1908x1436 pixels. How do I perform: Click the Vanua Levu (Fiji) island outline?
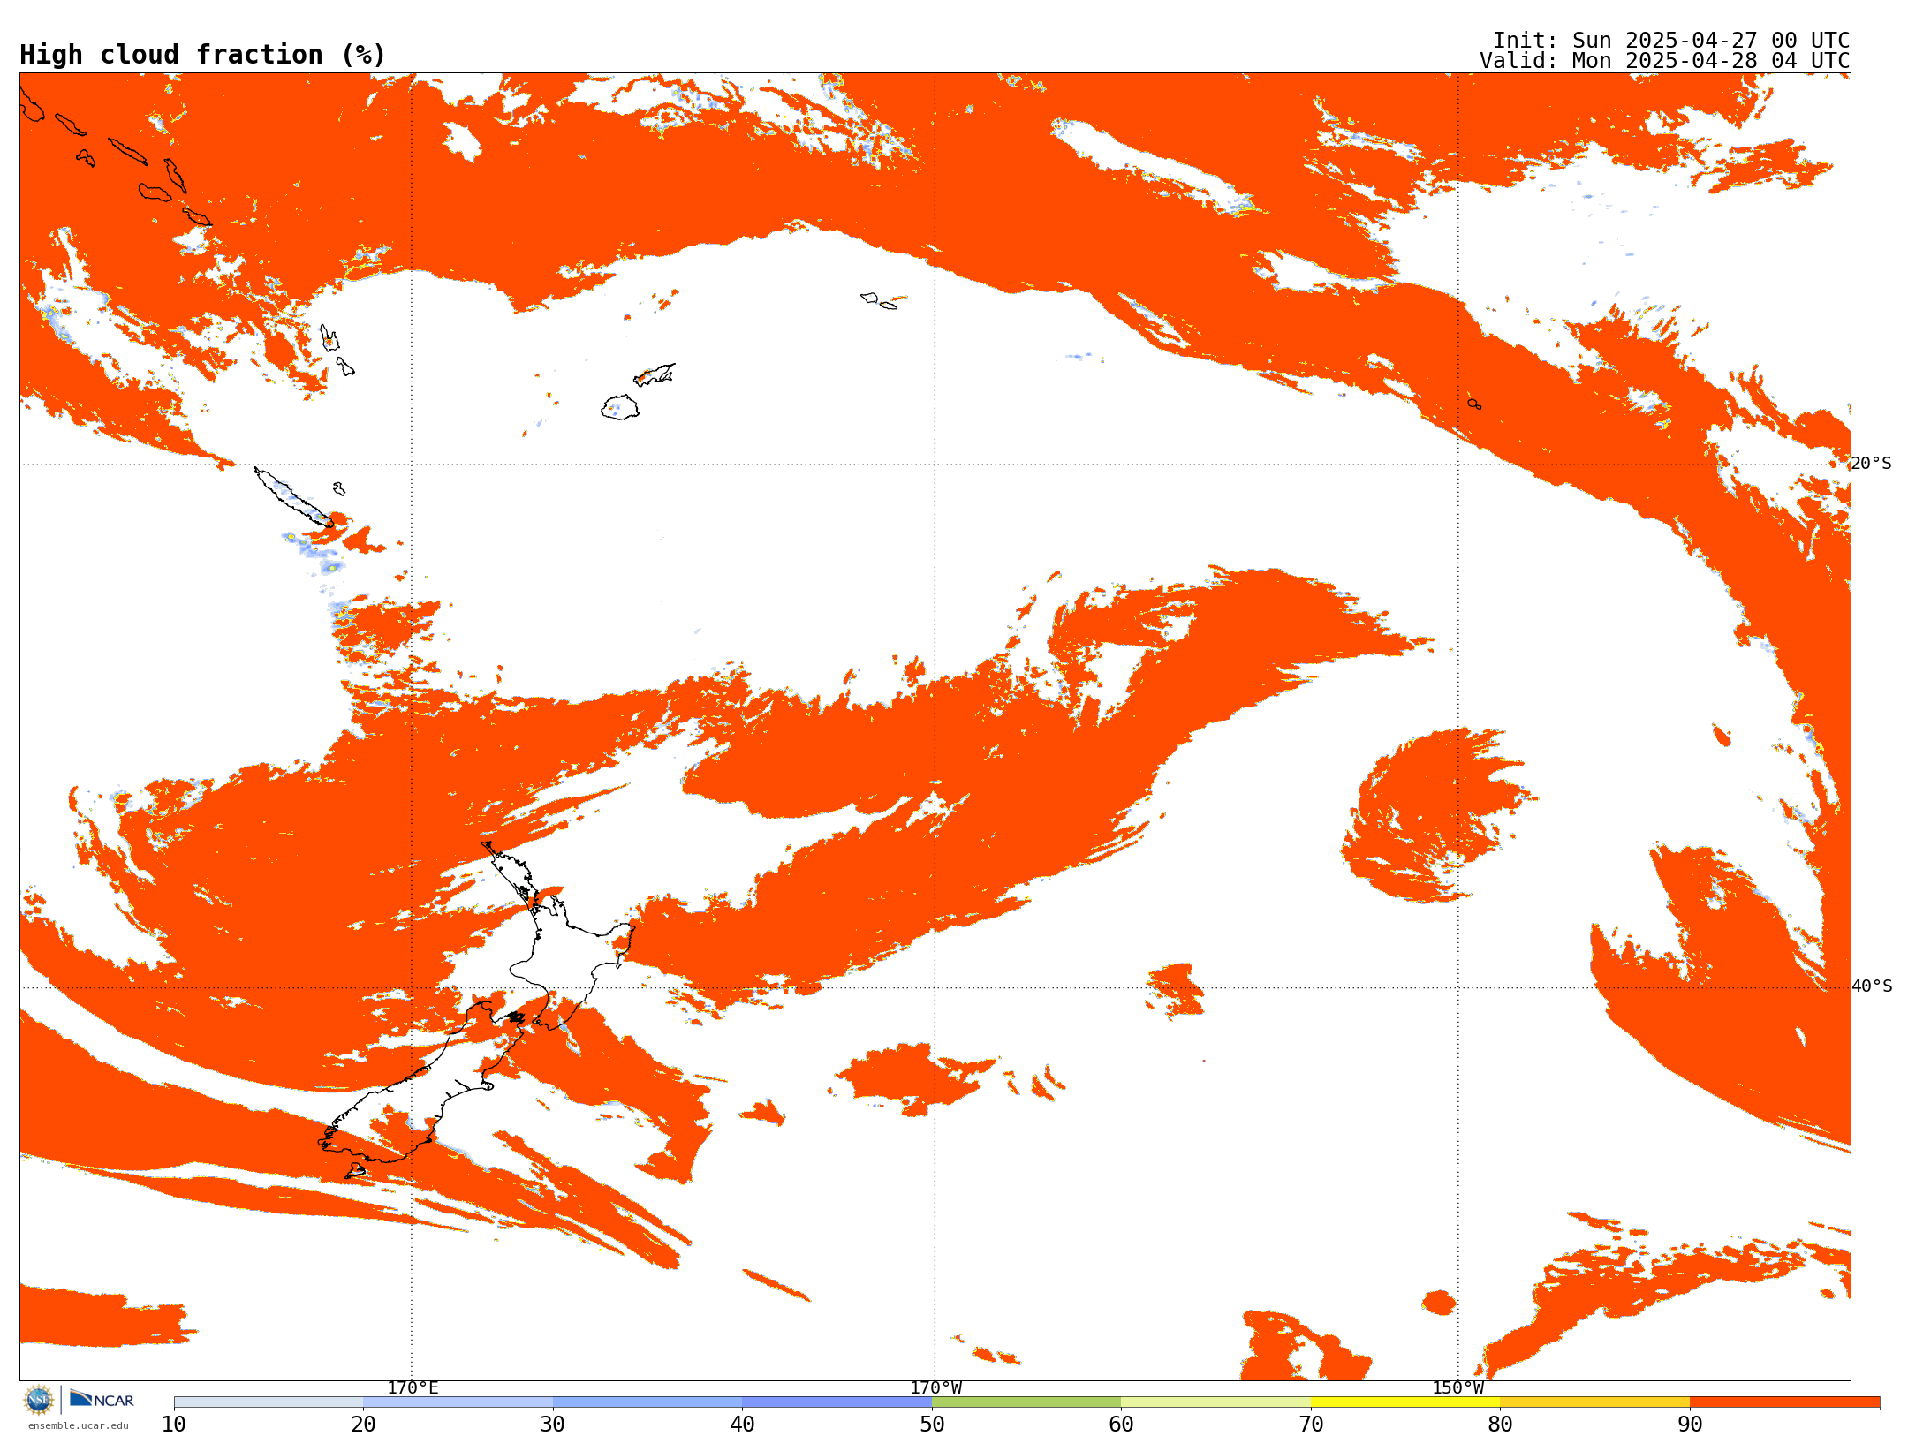click(655, 374)
